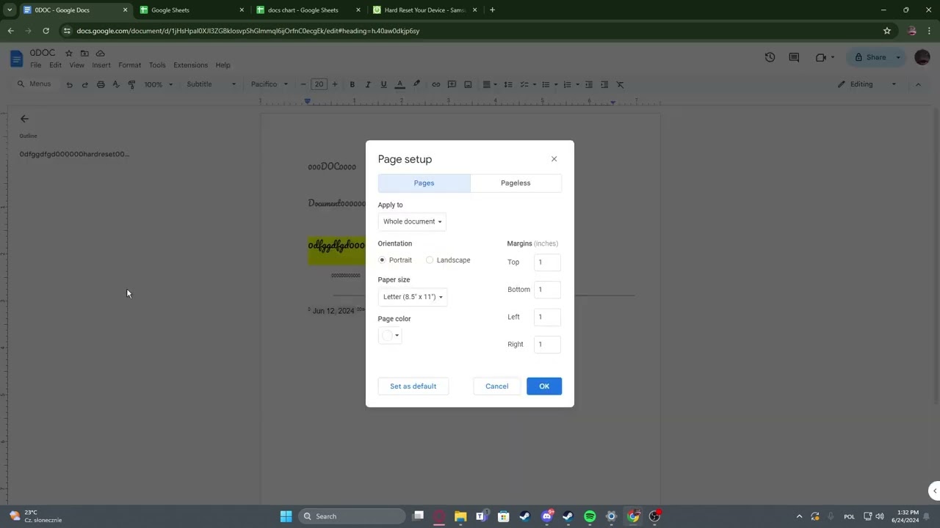Cancel the Page setup dialog
The height and width of the screenshot is (528, 940).
tap(496, 386)
